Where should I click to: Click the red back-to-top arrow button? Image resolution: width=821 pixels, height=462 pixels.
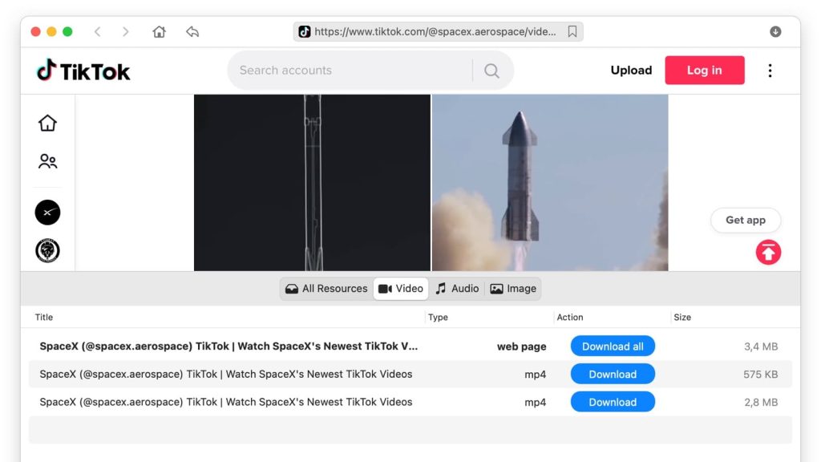click(x=768, y=253)
